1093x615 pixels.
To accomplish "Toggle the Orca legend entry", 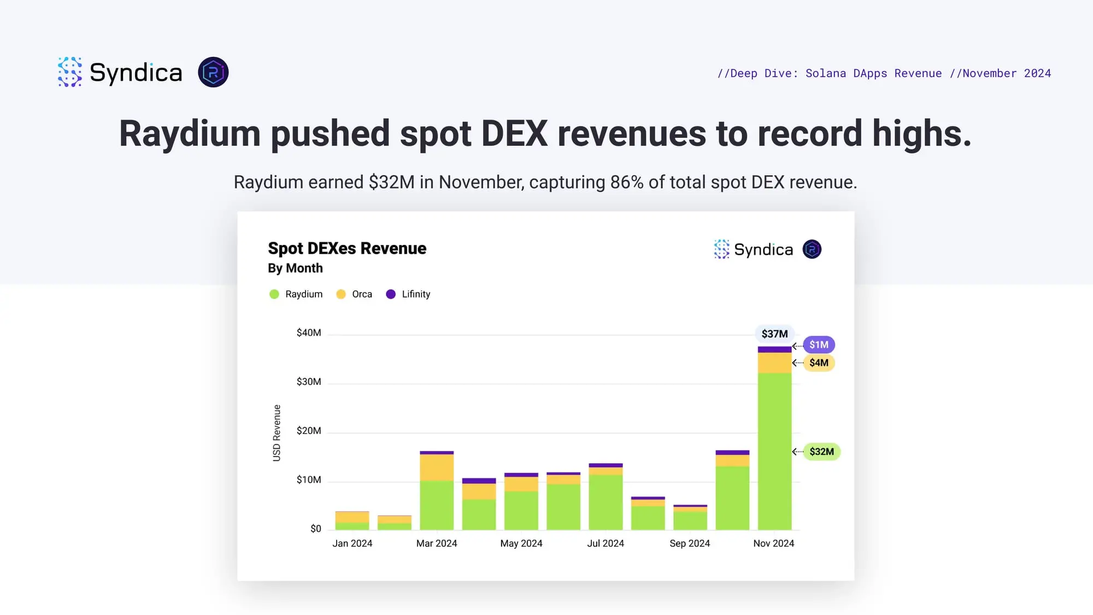I will coord(361,294).
